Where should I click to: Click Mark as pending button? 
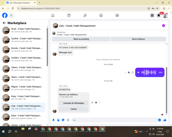[x=81, y=39]
